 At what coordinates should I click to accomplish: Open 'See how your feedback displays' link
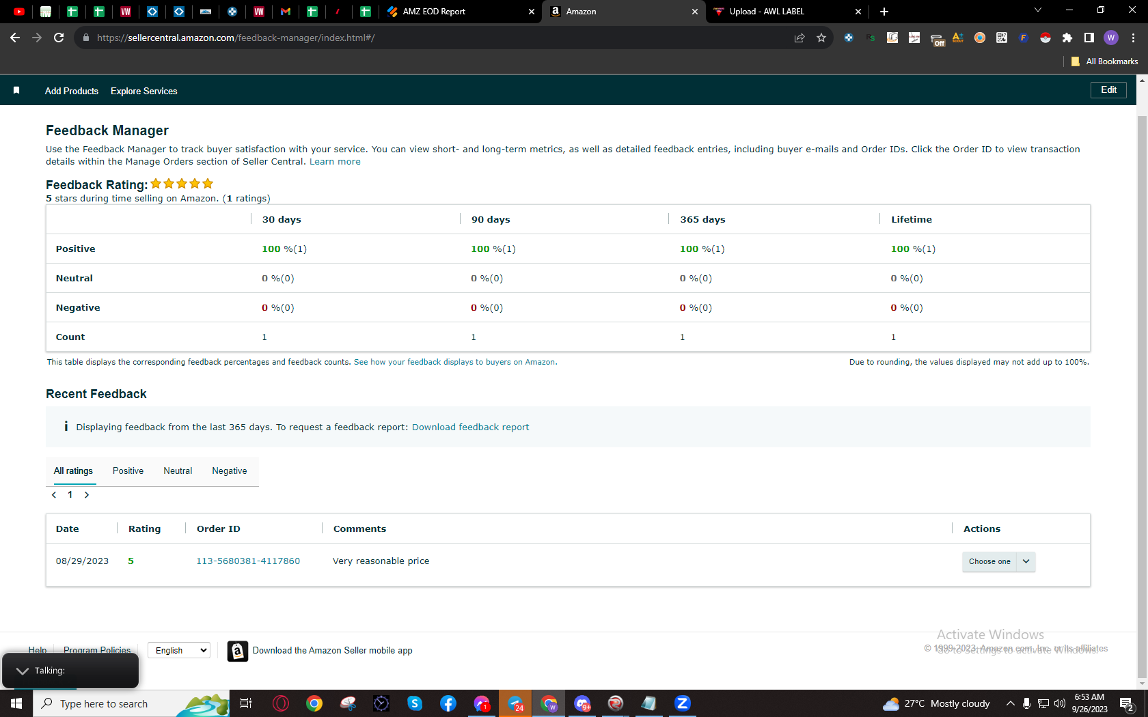tap(454, 362)
